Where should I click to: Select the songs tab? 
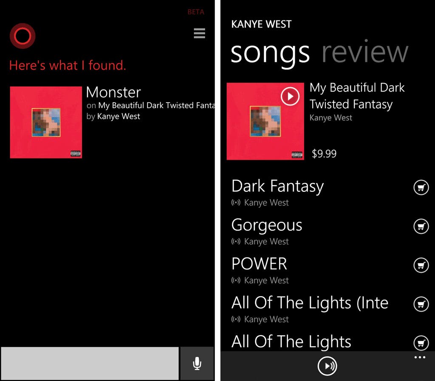tap(270, 53)
